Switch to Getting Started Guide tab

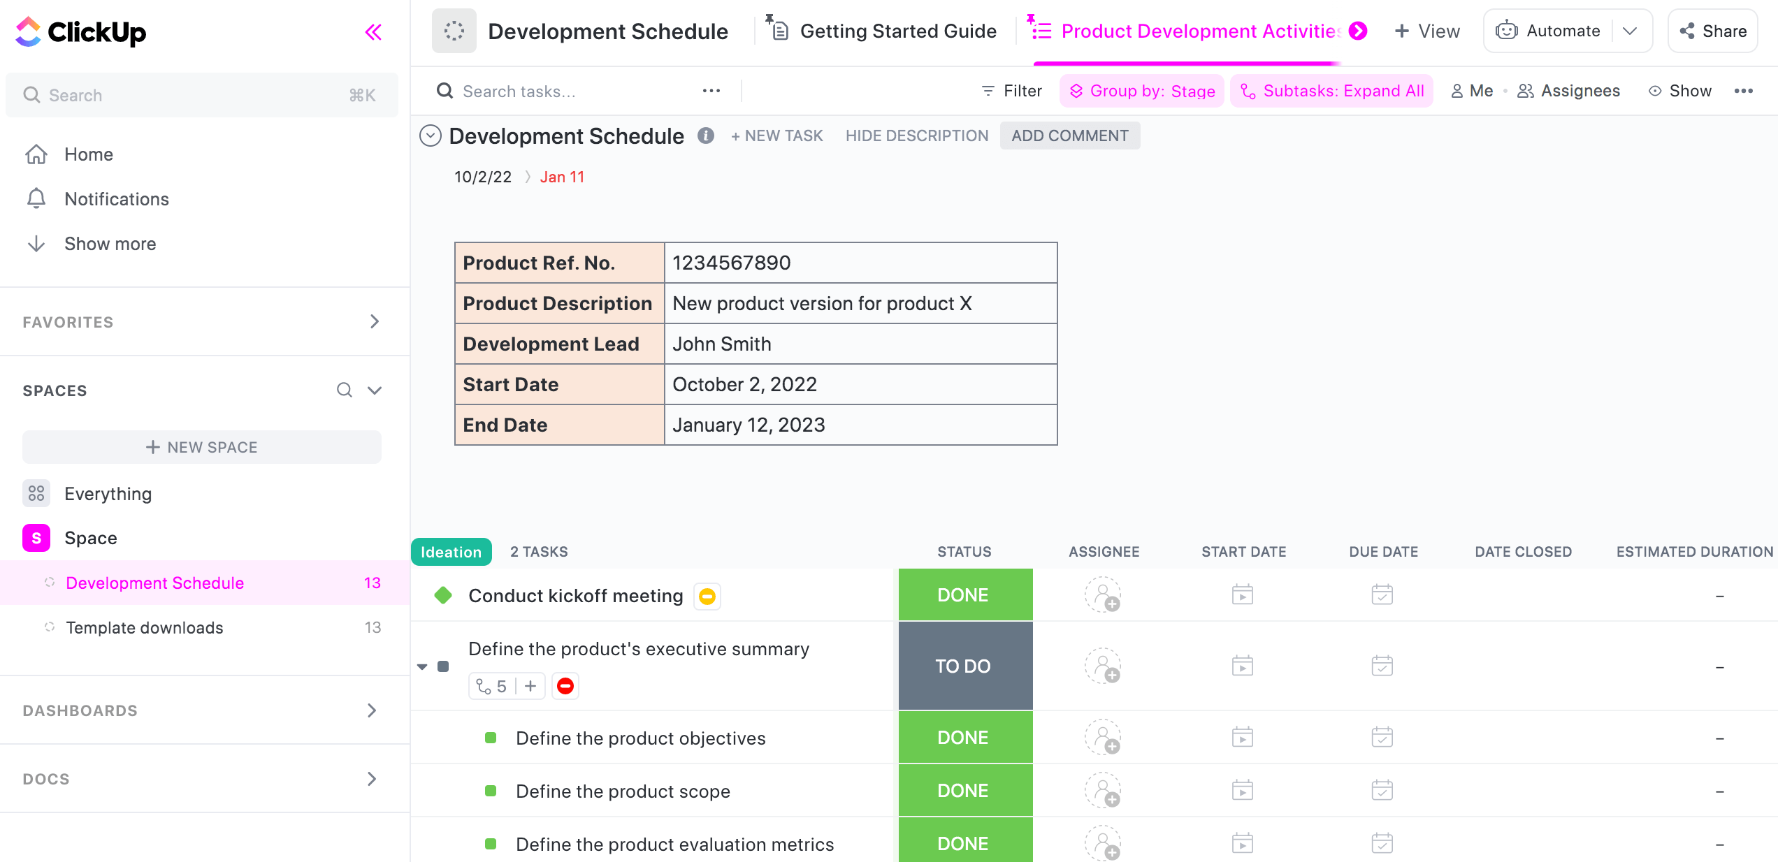pyautogui.click(x=895, y=31)
